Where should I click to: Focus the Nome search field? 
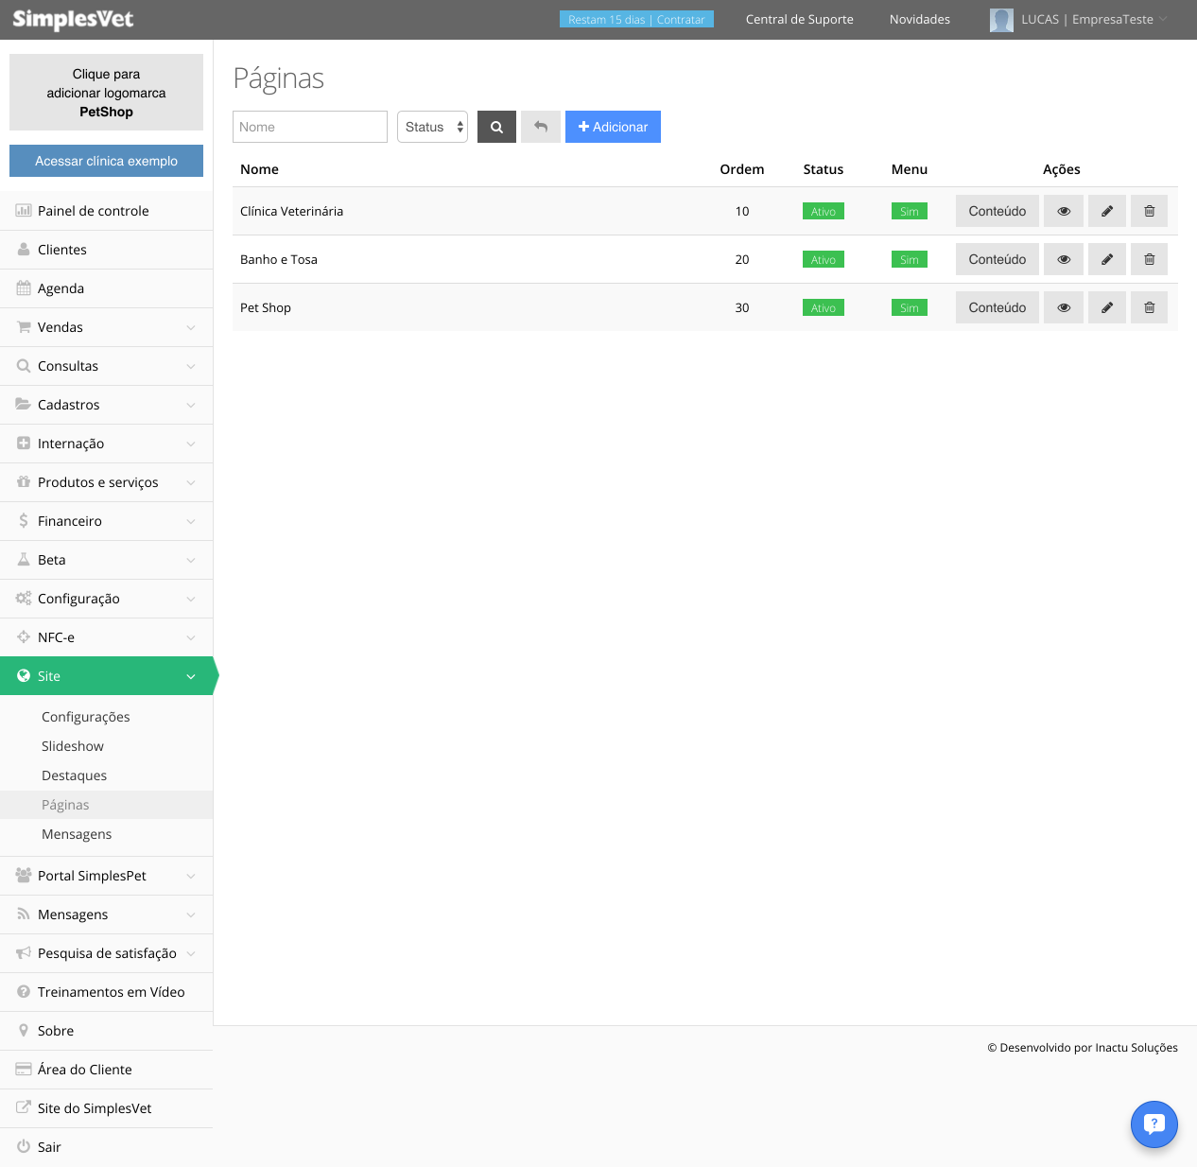point(310,127)
